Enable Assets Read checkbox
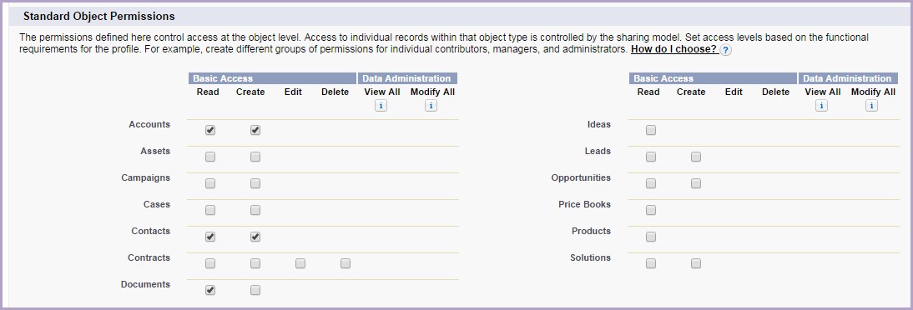 pyautogui.click(x=210, y=157)
